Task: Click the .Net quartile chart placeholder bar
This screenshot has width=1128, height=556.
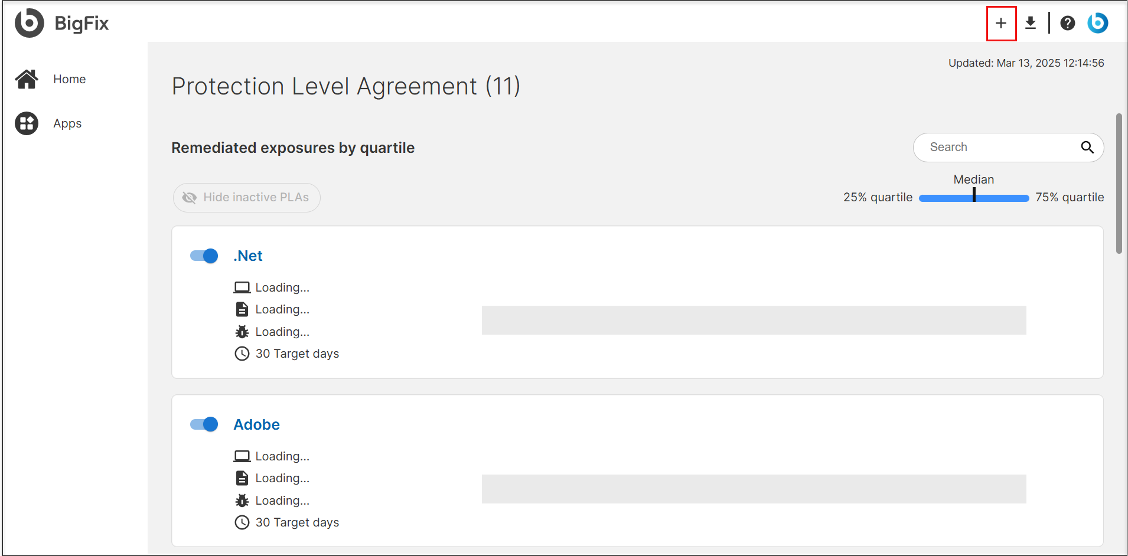Action: click(x=754, y=320)
